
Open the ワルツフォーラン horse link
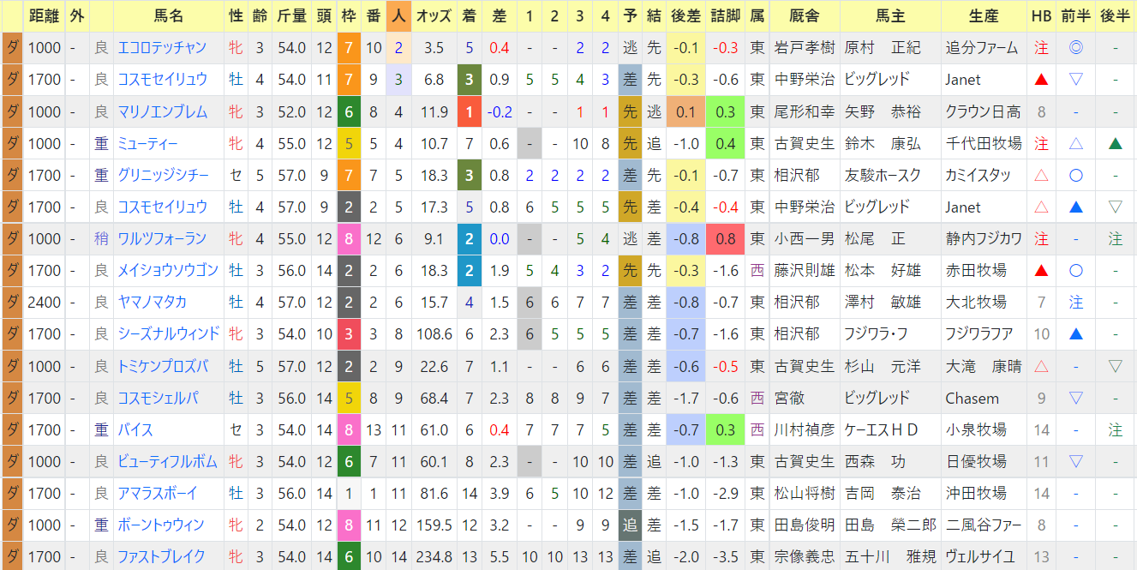point(161,239)
